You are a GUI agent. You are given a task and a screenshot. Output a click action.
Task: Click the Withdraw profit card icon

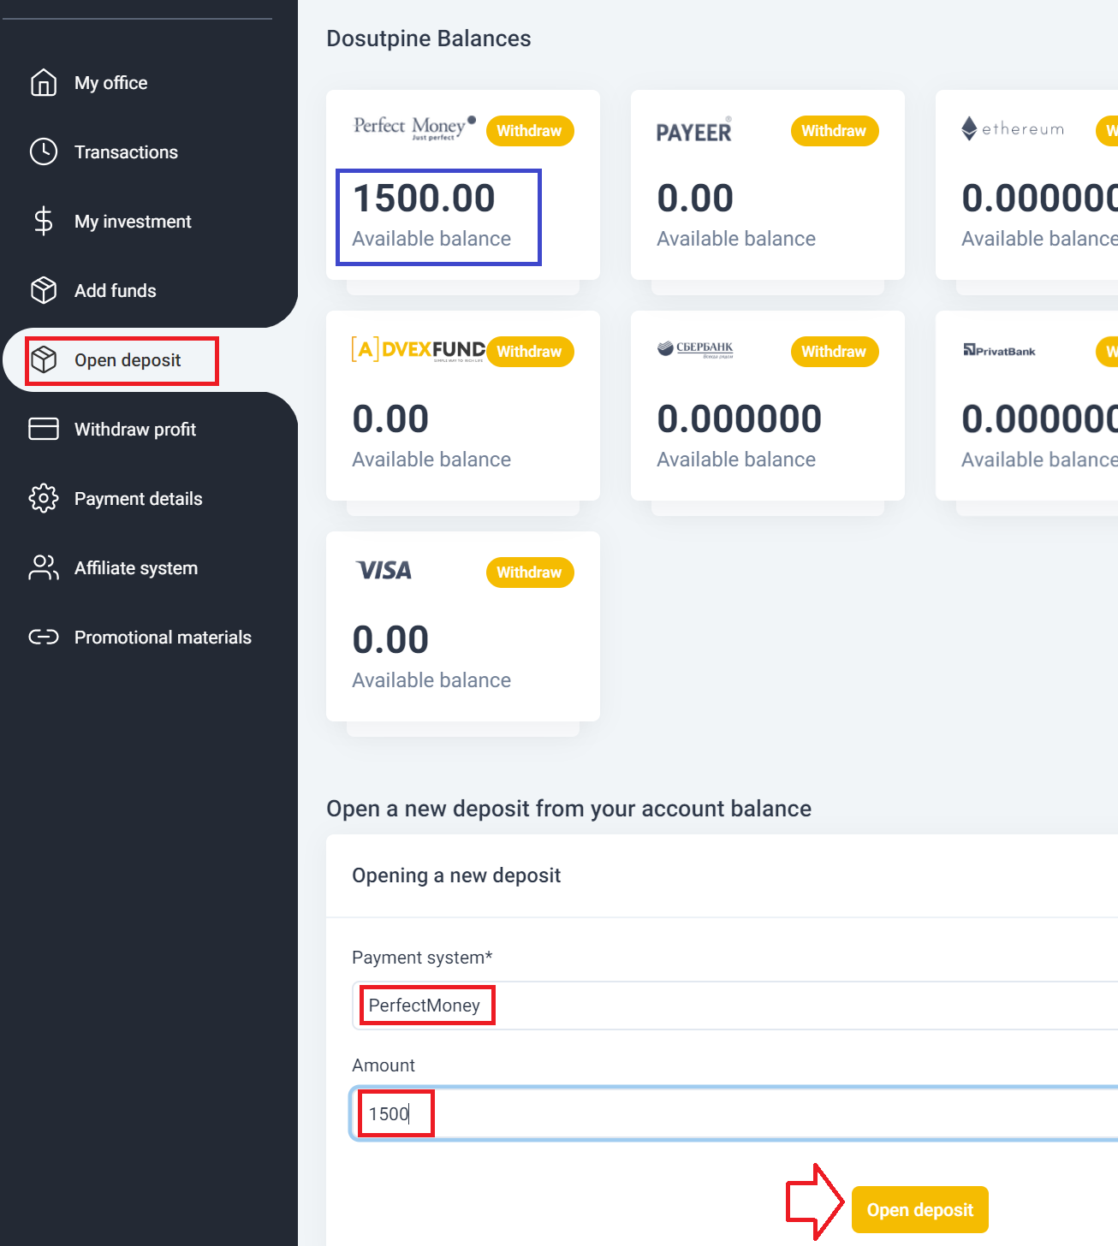(44, 430)
